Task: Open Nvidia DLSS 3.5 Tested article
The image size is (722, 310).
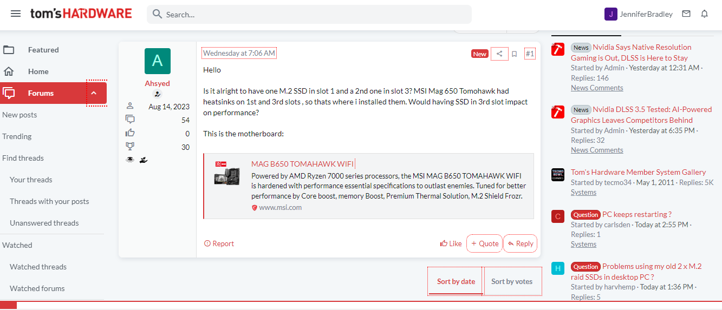Action: pyautogui.click(x=641, y=115)
